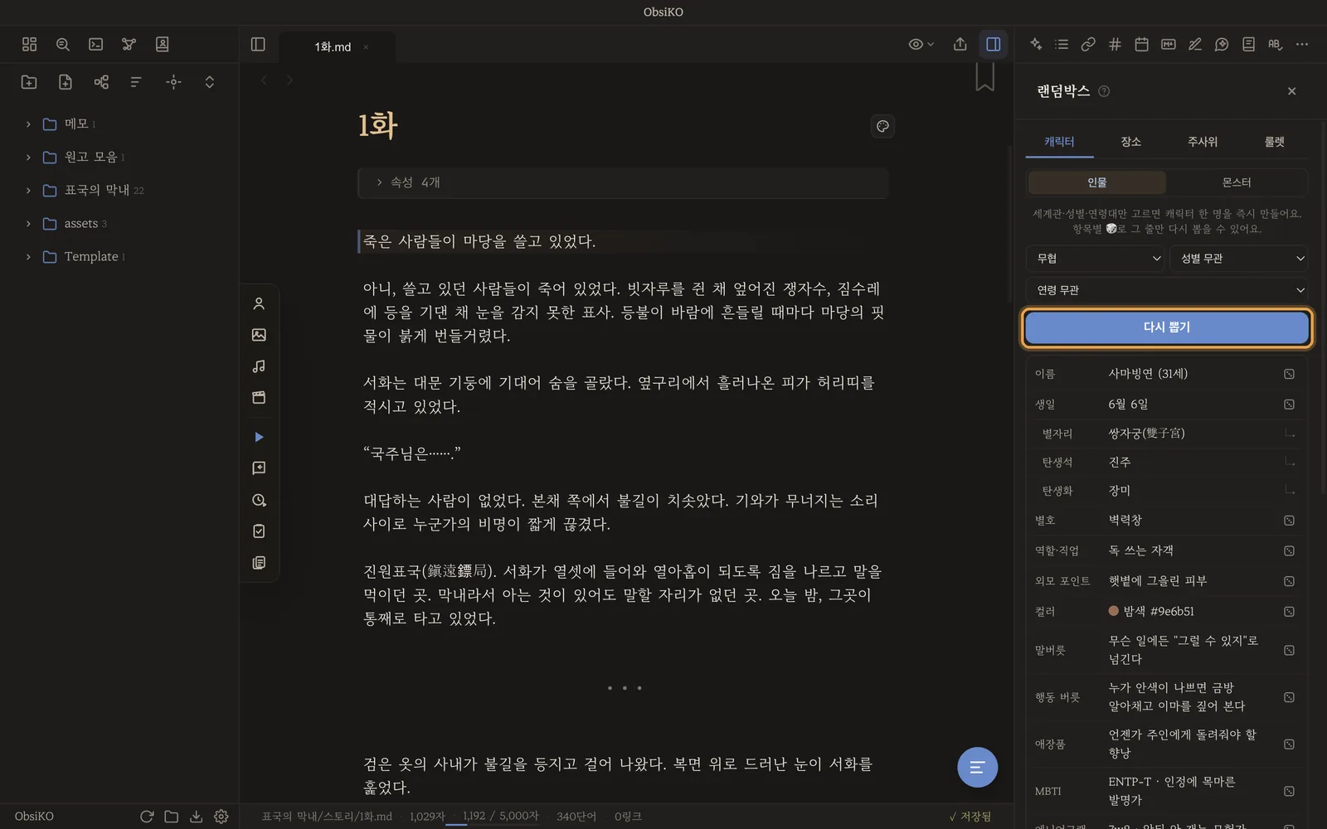Click the 1,192 / 5,000자 progress indicator
This screenshot has height=829, width=1327.
(x=500, y=817)
